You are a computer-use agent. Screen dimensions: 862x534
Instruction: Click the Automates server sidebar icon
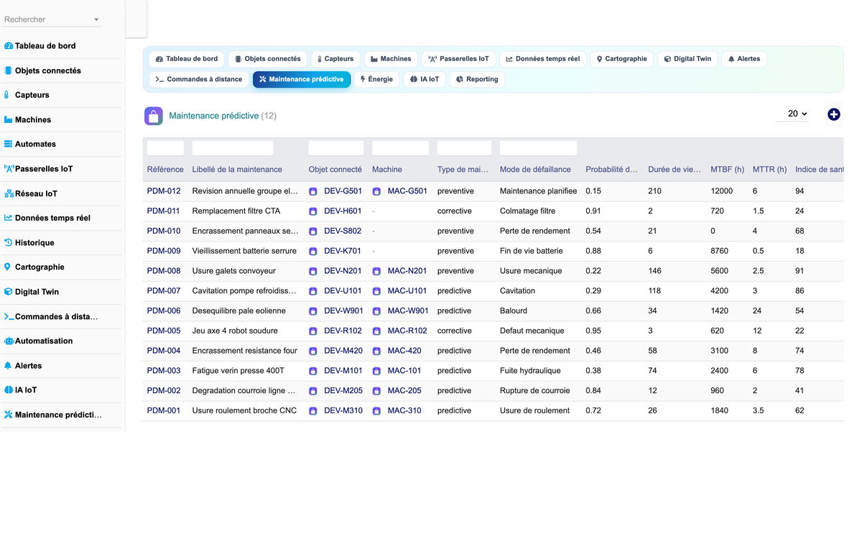coord(9,144)
